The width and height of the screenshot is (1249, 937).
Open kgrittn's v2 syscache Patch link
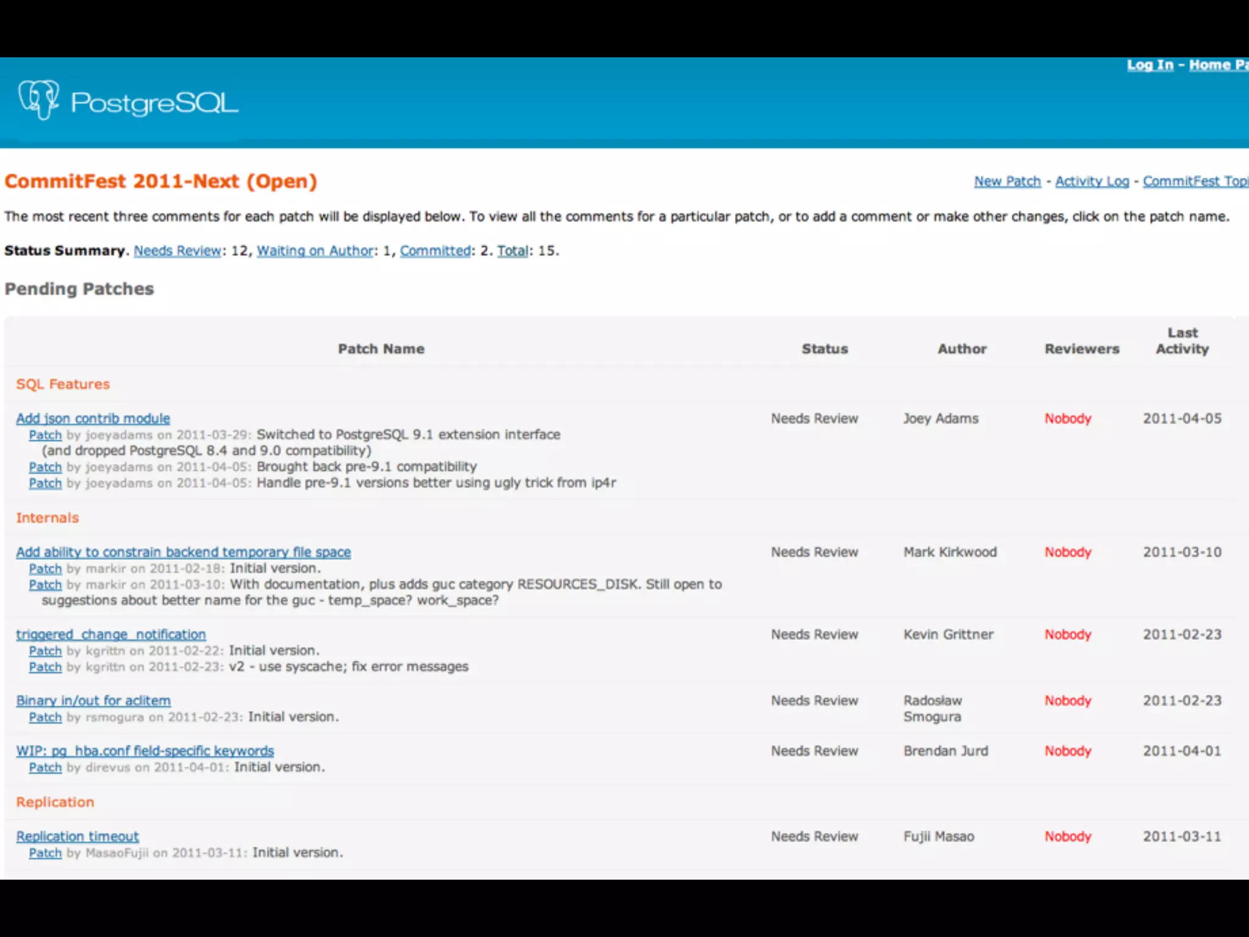click(45, 667)
